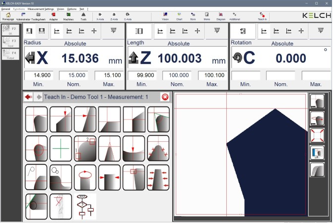Select the two-window 1 and 2 measurement method
The height and width of the screenshot is (223, 335).
[85, 148]
